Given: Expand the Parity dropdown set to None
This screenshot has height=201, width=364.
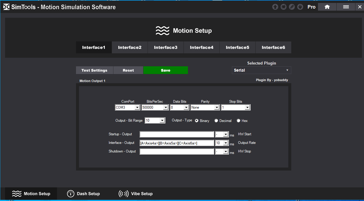Looking at the screenshot, I should pos(205,107).
